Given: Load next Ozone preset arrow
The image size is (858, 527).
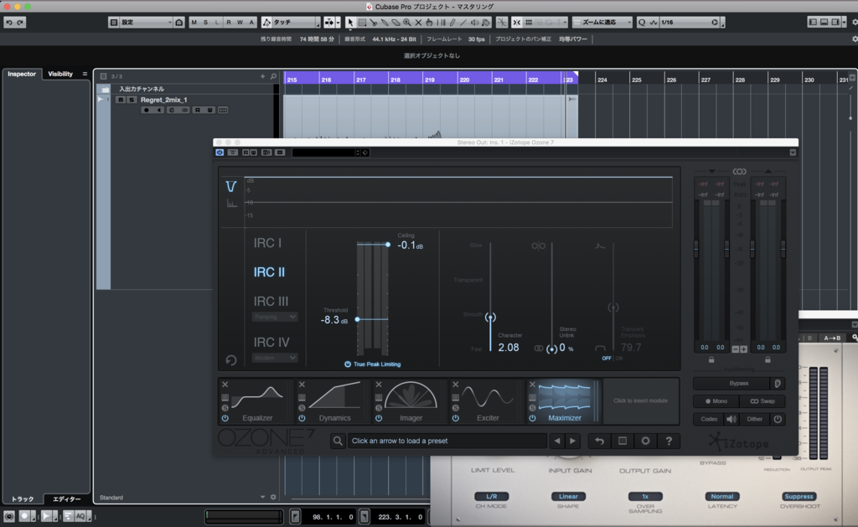Looking at the screenshot, I should (x=572, y=441).
